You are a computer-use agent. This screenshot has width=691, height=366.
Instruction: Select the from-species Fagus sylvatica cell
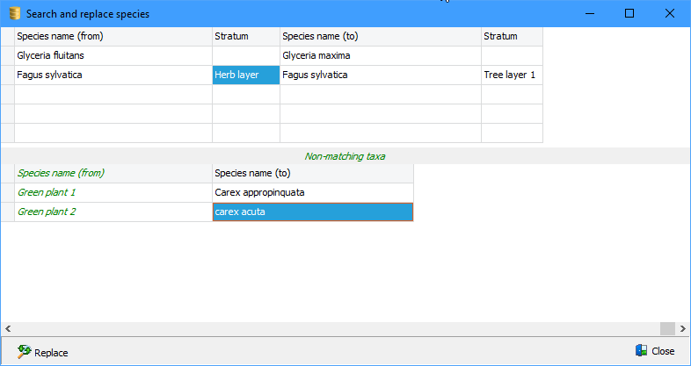[113, 75]
